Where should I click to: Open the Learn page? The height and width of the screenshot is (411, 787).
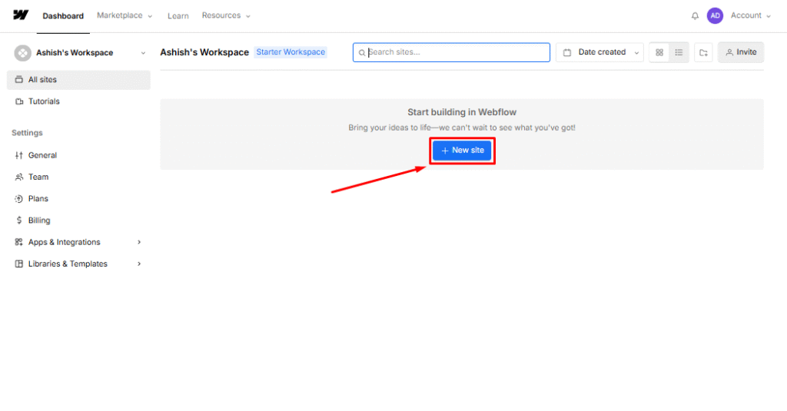(x=178, y=16)
